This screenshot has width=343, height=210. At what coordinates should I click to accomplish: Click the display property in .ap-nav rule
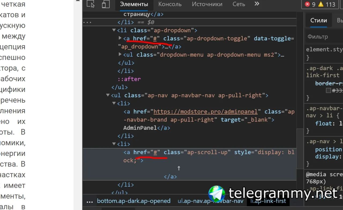(327, 156)
